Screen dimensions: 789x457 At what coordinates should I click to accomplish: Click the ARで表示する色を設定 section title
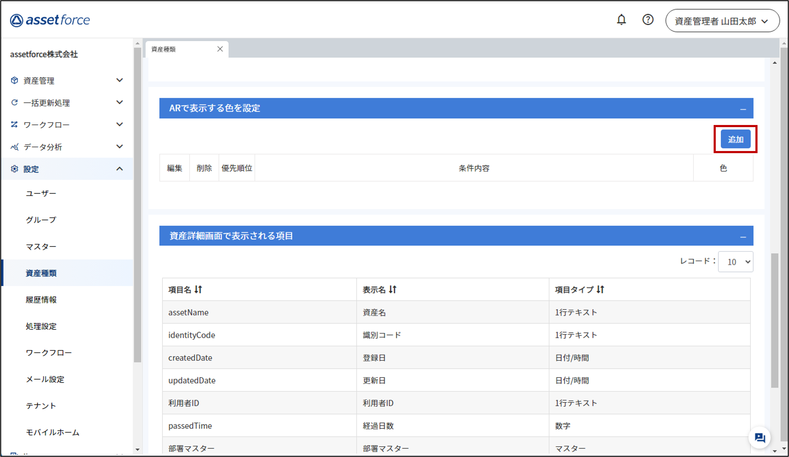click(215, 108)
